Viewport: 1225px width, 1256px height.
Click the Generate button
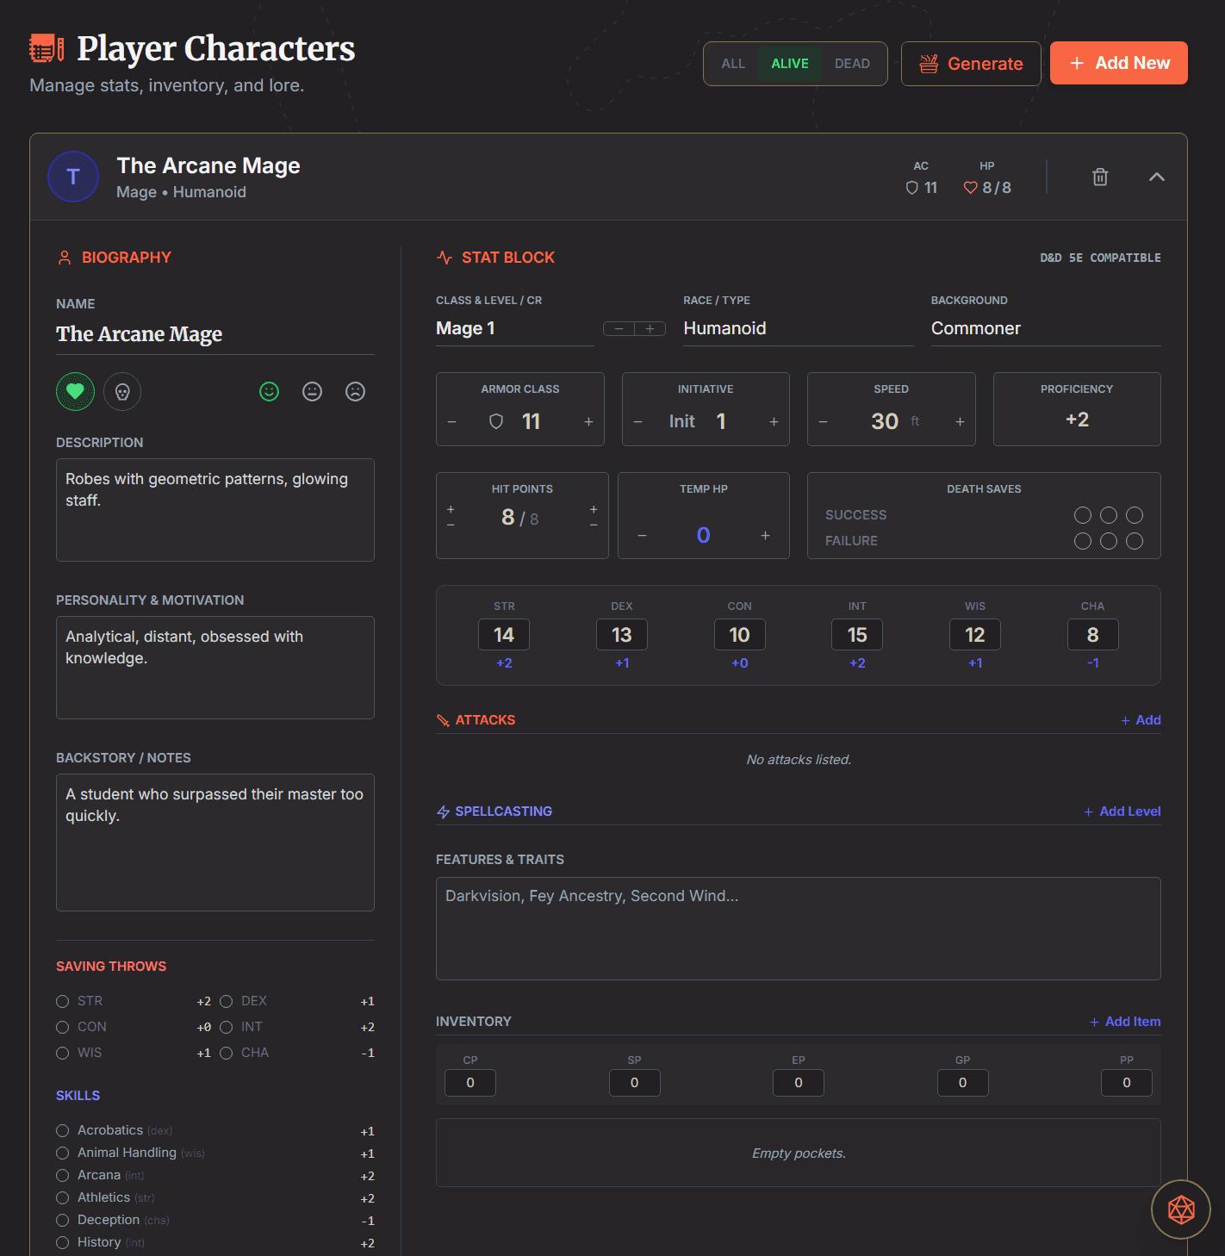pyautogui.click(x=971, y=64)
